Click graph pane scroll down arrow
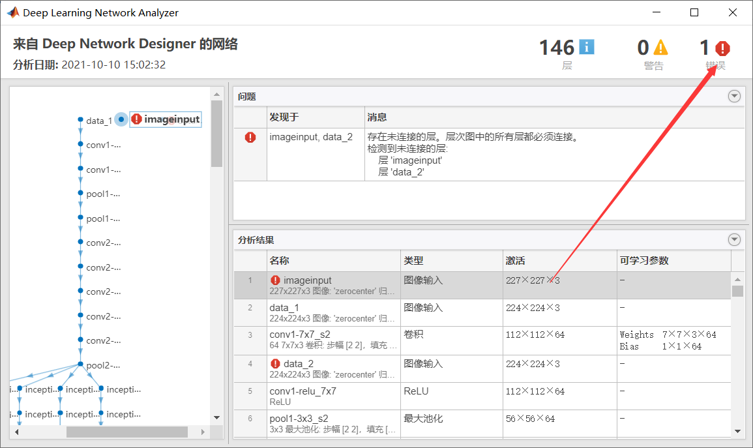 pos(216,418)
